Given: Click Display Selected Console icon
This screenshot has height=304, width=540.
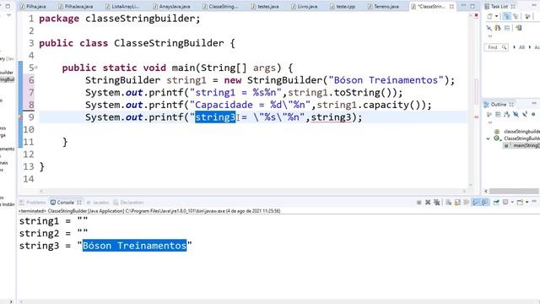Looking at the screenshot, I should tap(505, 203).
